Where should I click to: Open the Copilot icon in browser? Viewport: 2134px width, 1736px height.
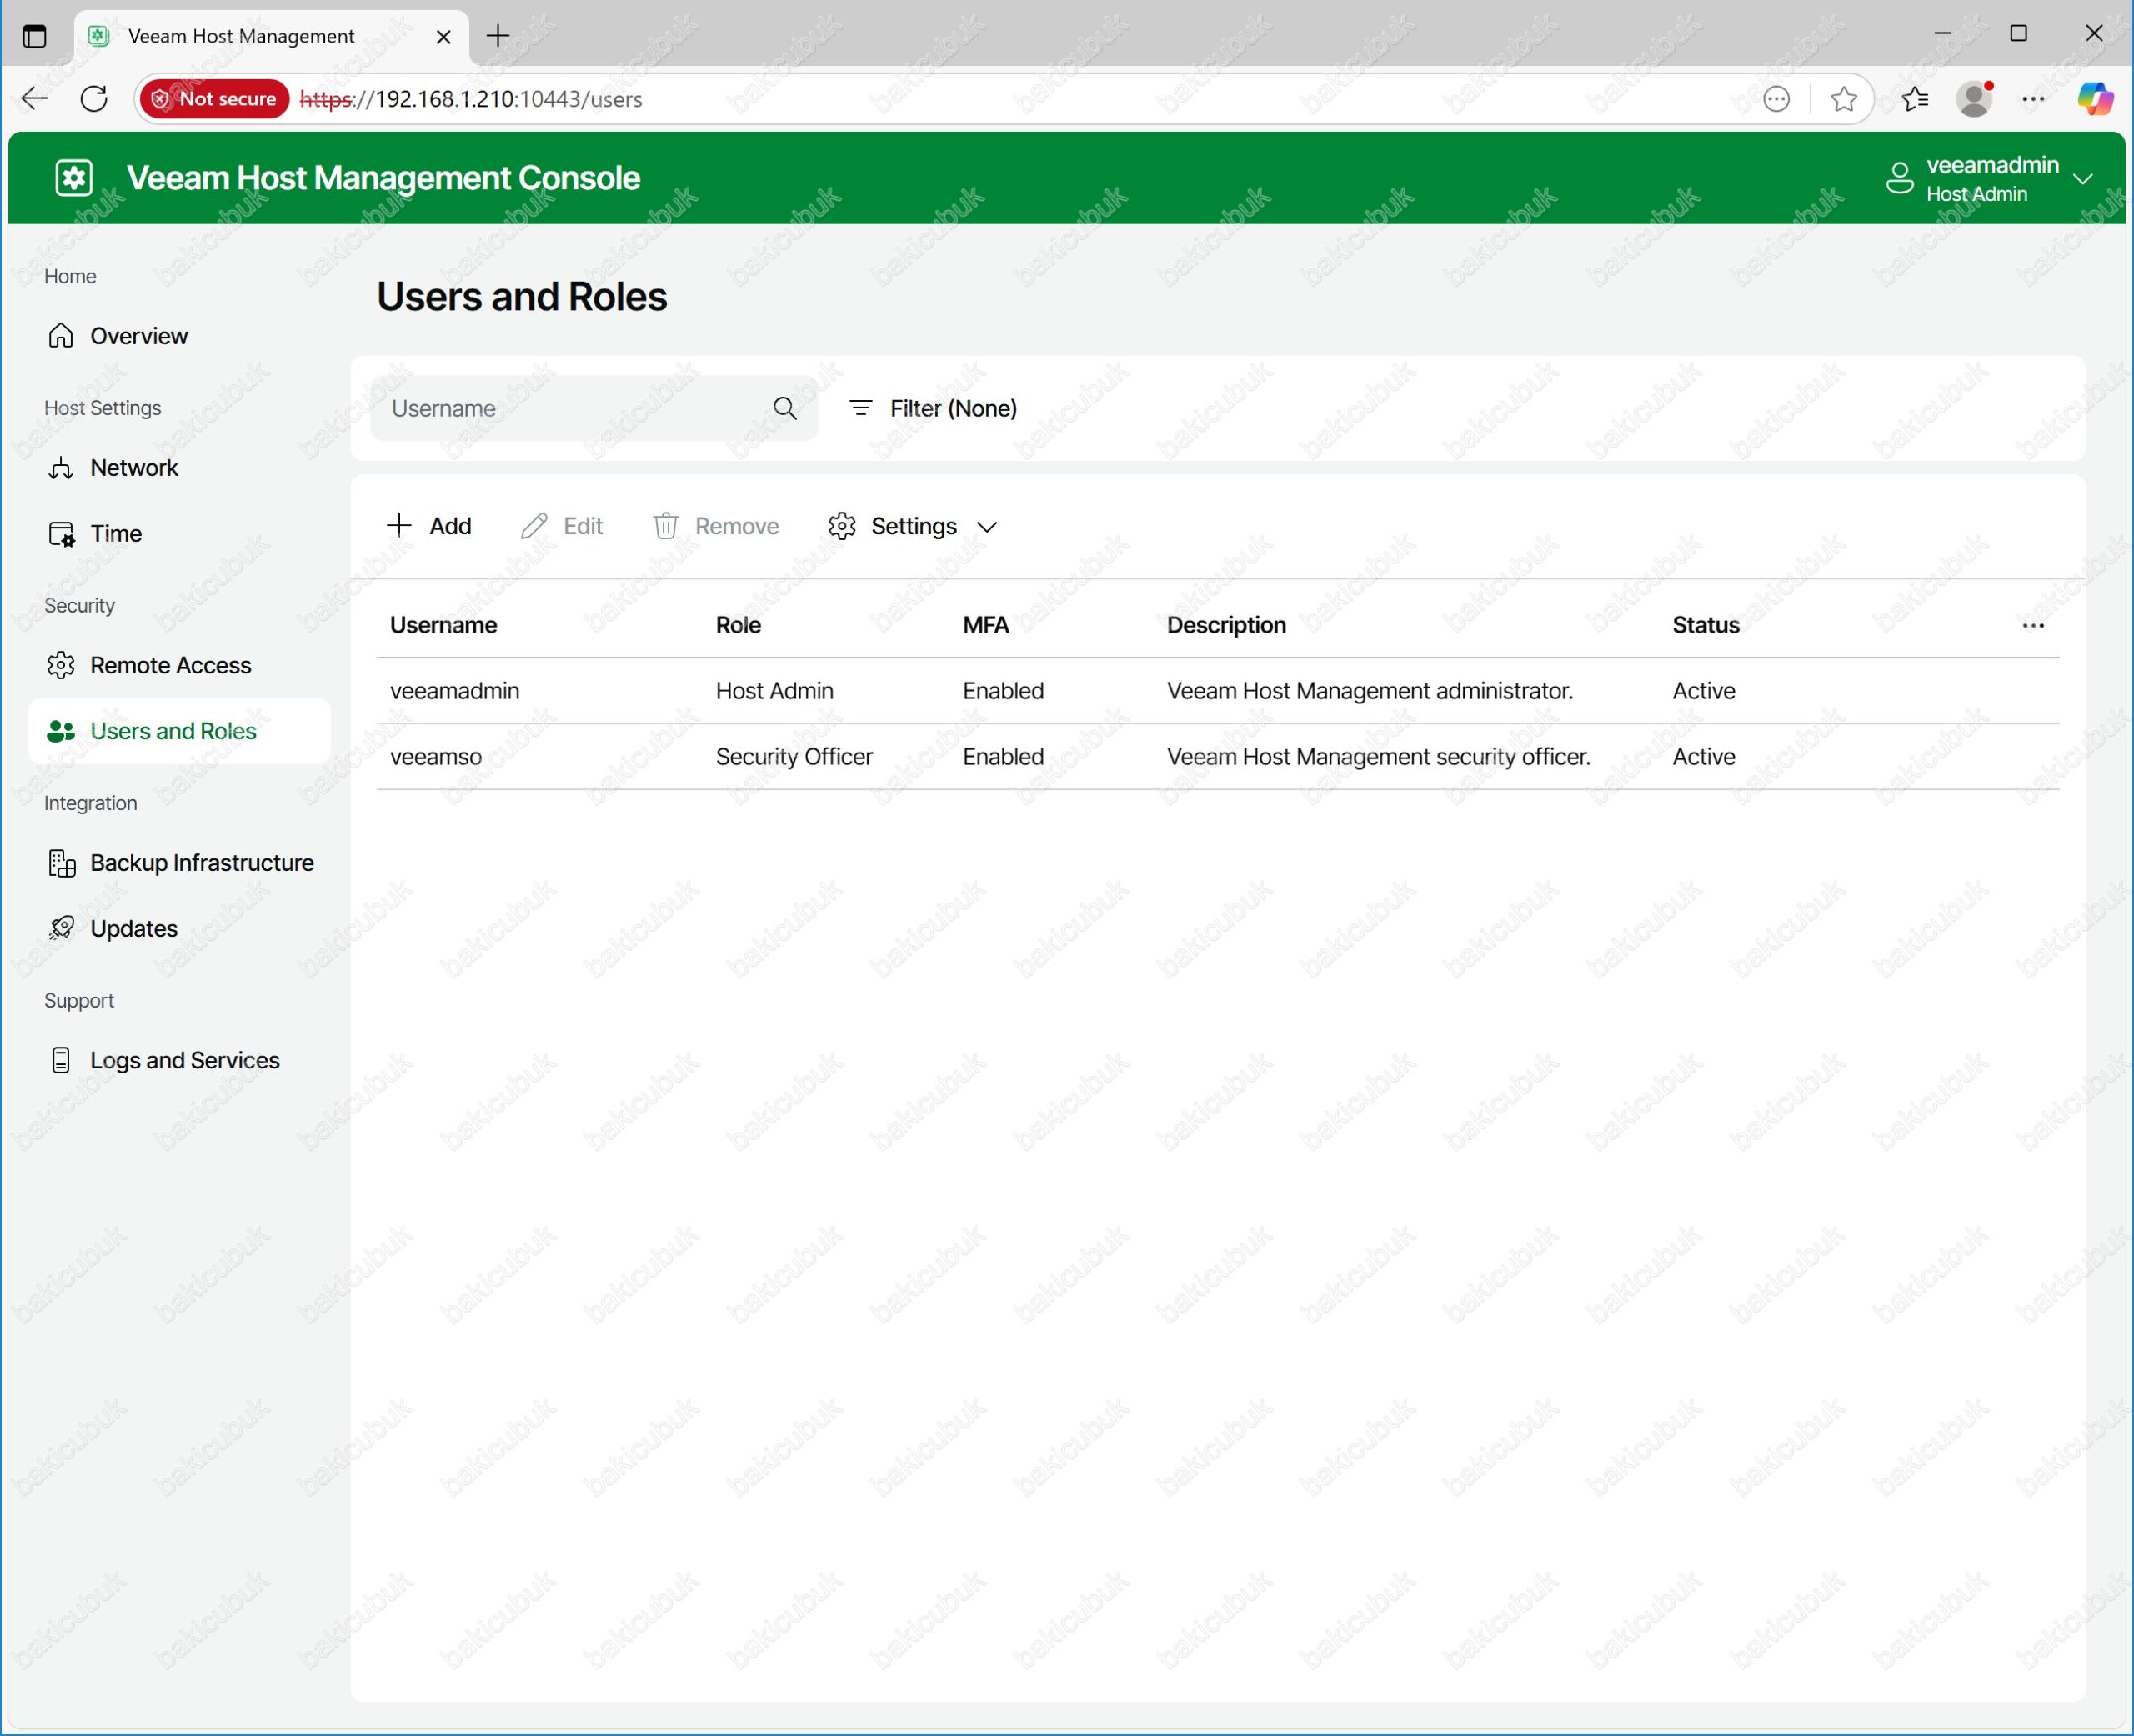pos(2095,99)
